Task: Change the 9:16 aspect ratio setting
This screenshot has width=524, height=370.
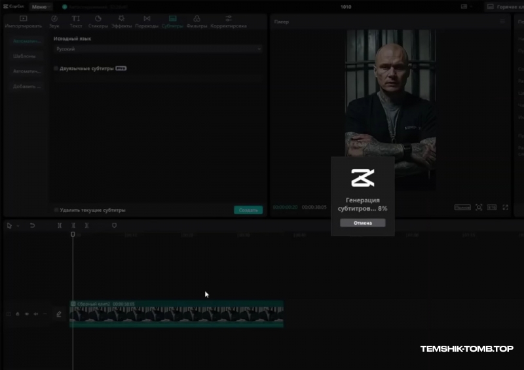Action: (492, 208)
